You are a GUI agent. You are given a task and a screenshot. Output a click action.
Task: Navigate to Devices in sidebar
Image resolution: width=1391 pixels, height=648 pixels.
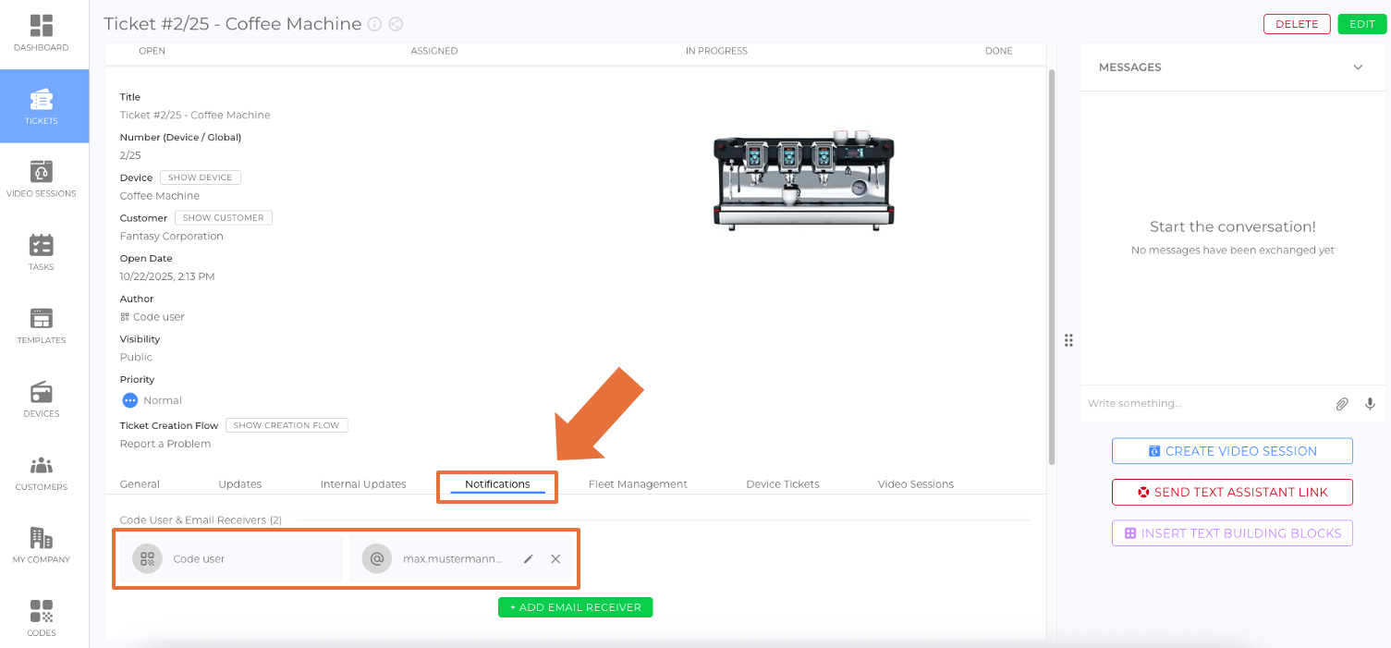click(42, 398)
